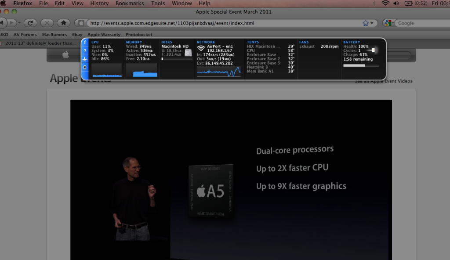This screenshot has height=260, width=450.
Task: Open the Bookmarks menu
Action: tap(130, 4)
